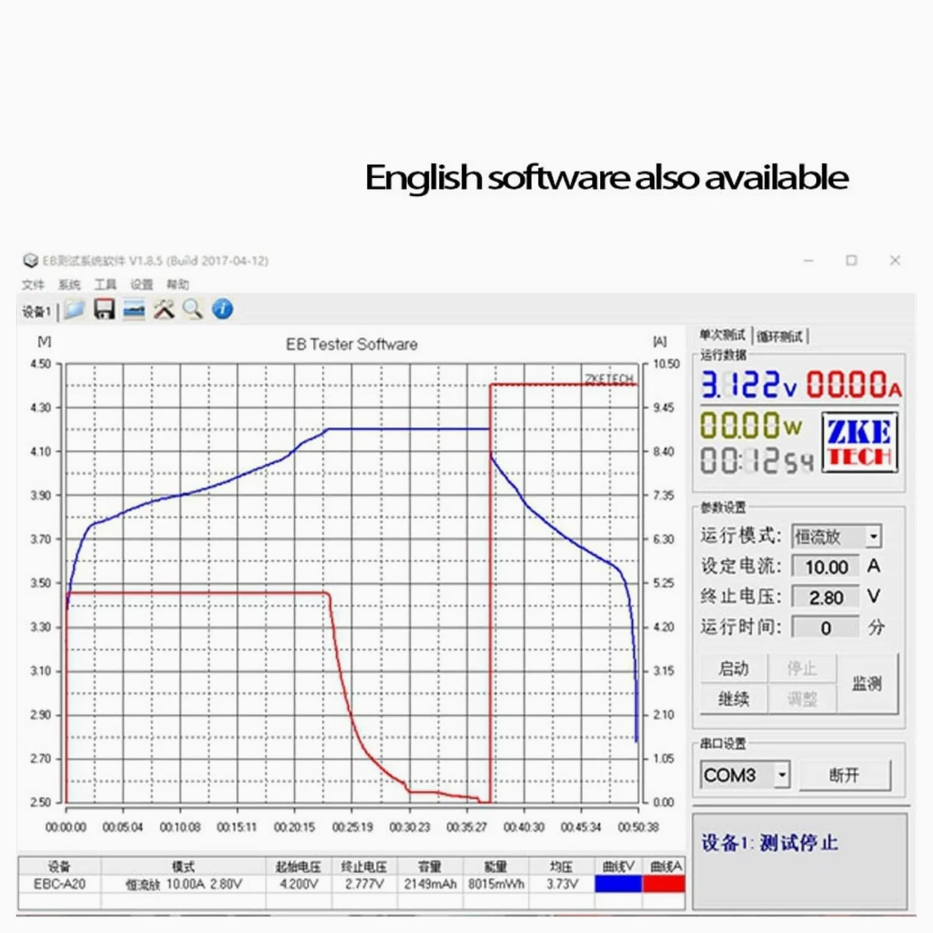Click the red 曲线A color swatch
This screenshot has height=933, width=933.
(664, 884)
